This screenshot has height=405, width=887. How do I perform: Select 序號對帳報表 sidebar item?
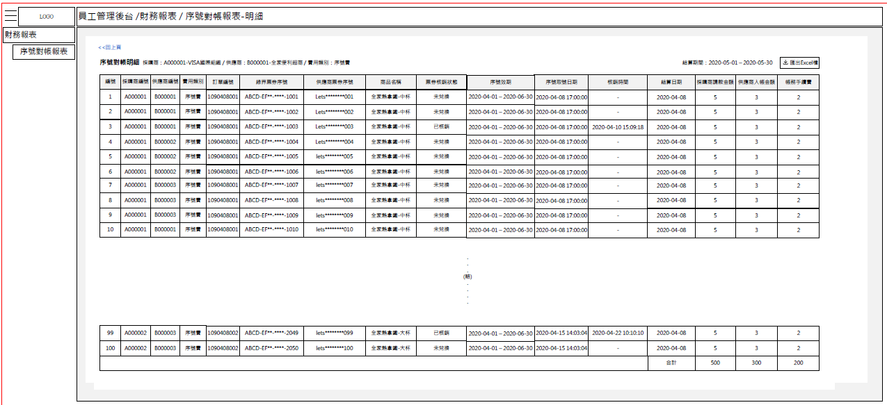(x=43, y=51)
